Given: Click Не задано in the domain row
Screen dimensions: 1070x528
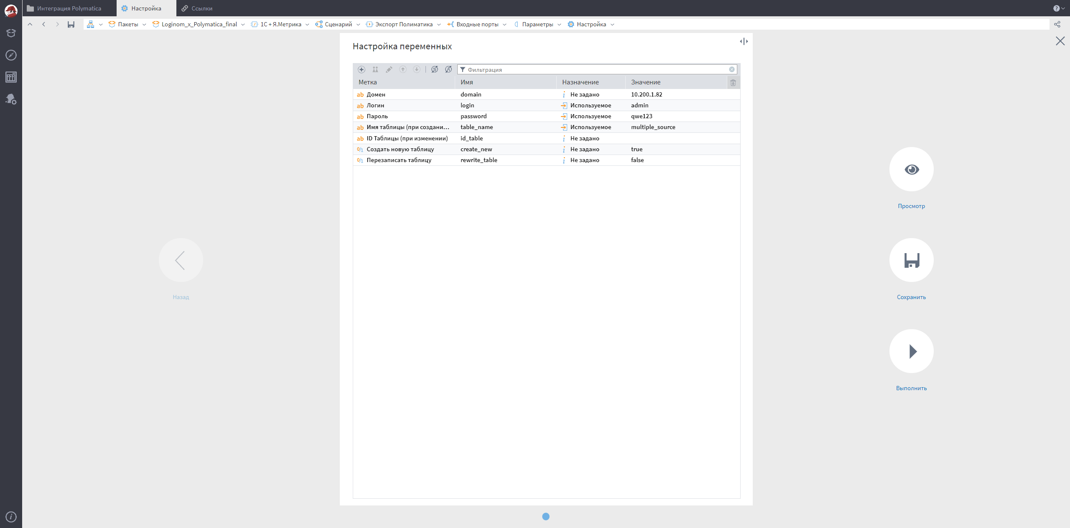Looking at the screenshot, I should pos(585,94).
